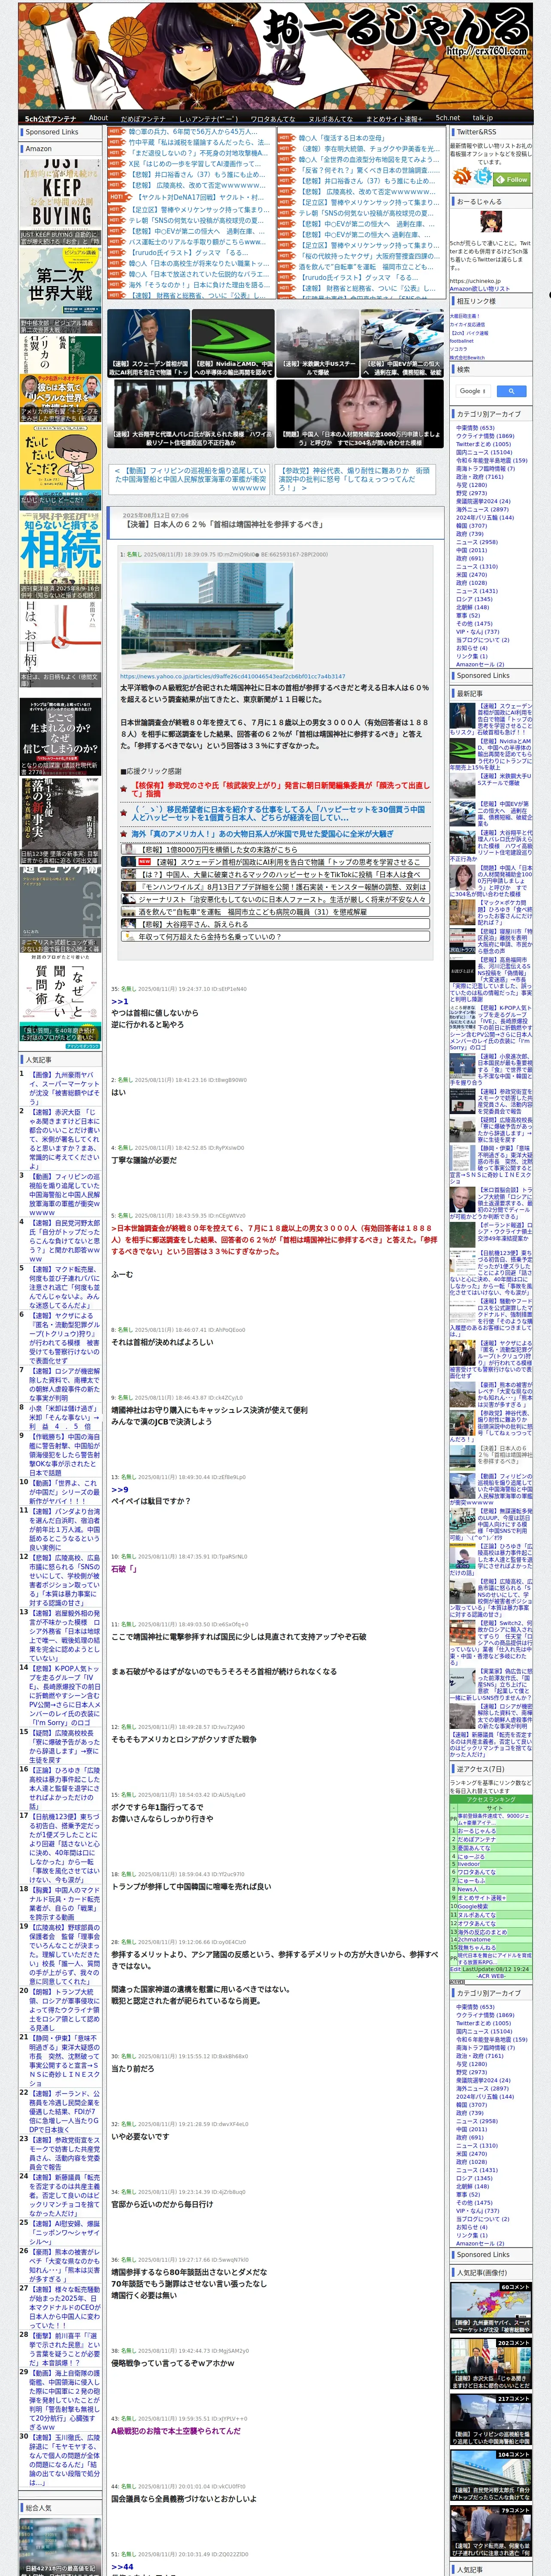Viewport: 551px width, 2576px height.
Task: Open the 韓国人「復活する日本の空母」 headline
Action: point(341,138)
